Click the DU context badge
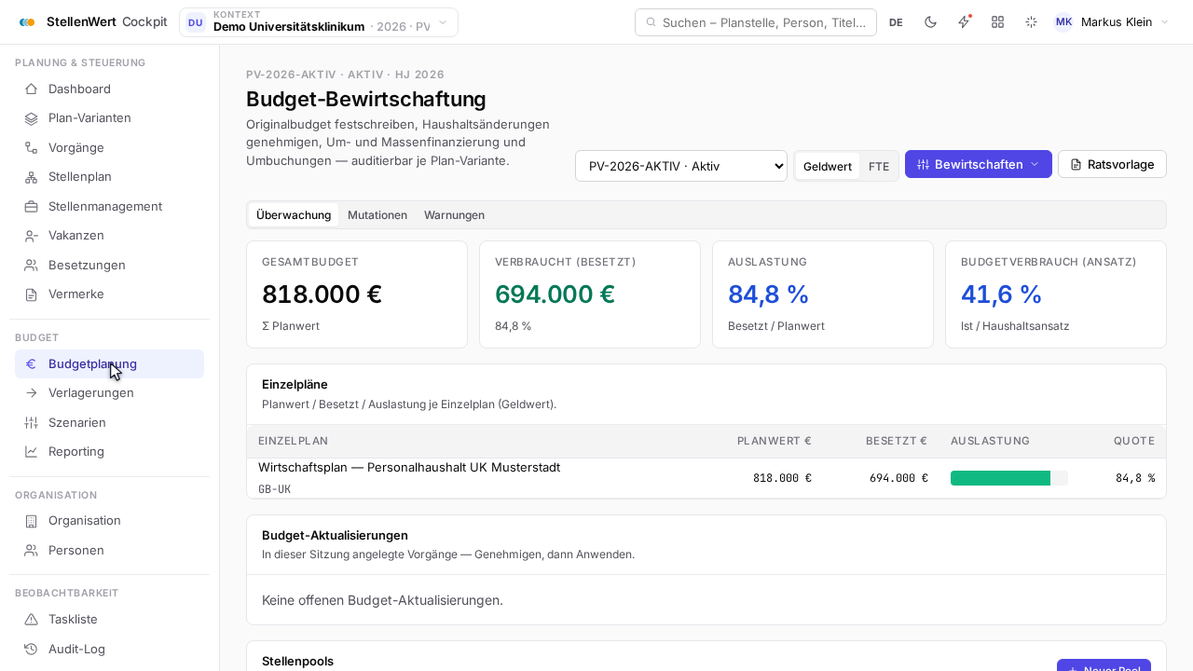Screen dimensions: 1193x671 click(x=196, y=22)
